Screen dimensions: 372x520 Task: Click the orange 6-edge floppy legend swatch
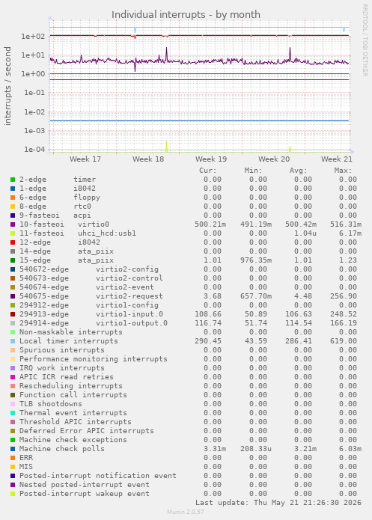click(x=13, y=198)
